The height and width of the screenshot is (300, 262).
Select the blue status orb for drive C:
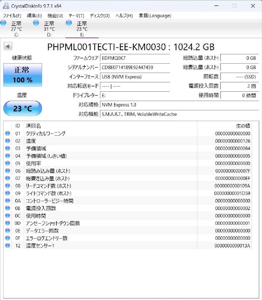pyautogui.click(x=3, y=23)
